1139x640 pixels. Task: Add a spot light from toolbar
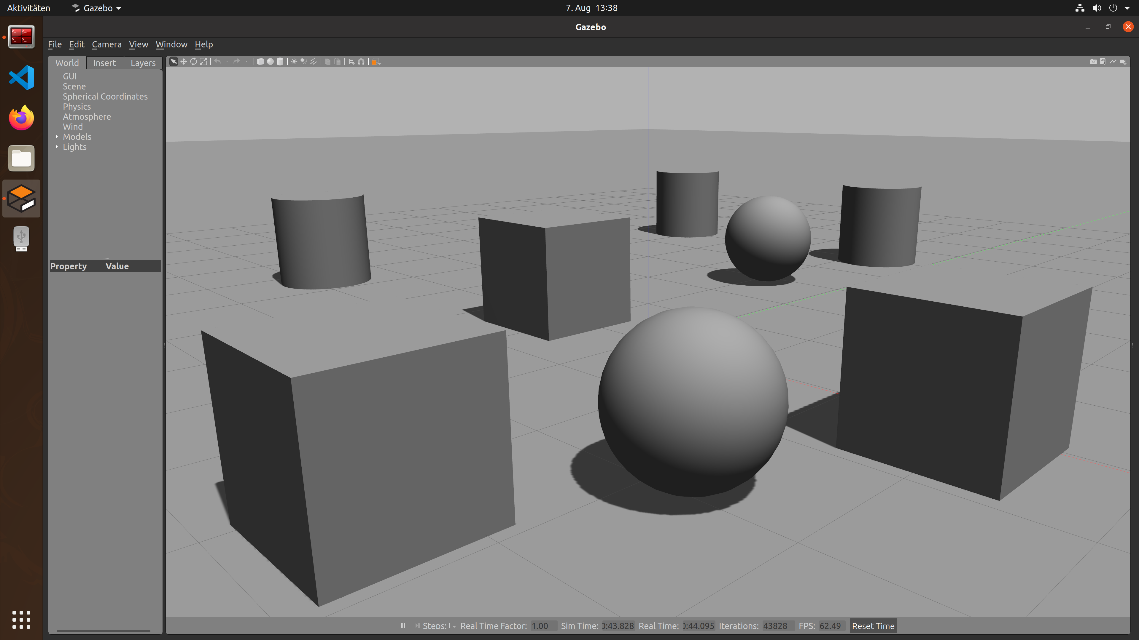304,62
